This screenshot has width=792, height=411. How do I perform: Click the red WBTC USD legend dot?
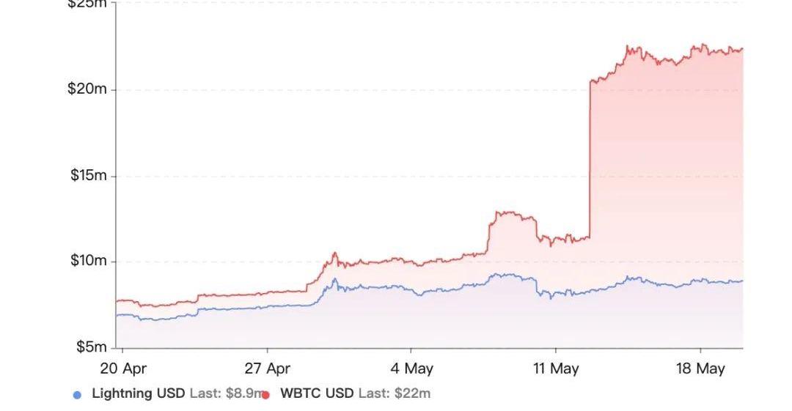[265, 395]
